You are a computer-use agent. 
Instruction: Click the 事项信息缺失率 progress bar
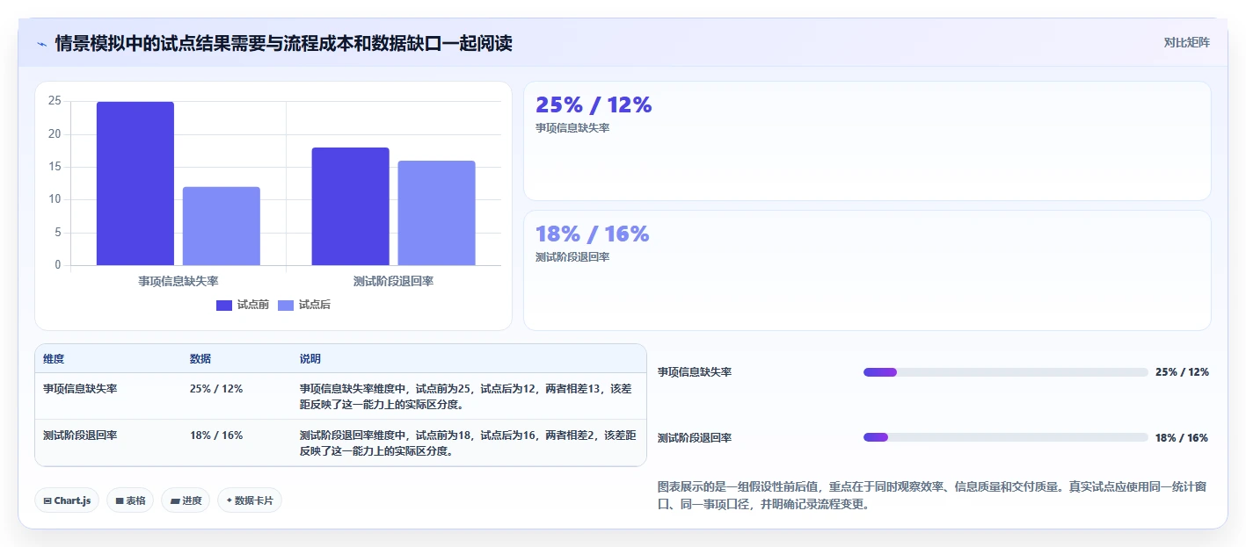[x=1006, y=372]
